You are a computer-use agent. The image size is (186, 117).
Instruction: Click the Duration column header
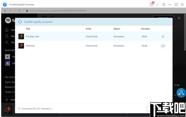pos(145,29)
